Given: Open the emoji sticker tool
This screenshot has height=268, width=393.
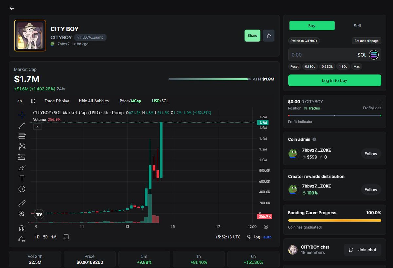Looking at the screenshot, I should pyautogui.click(x=22, y=189).
